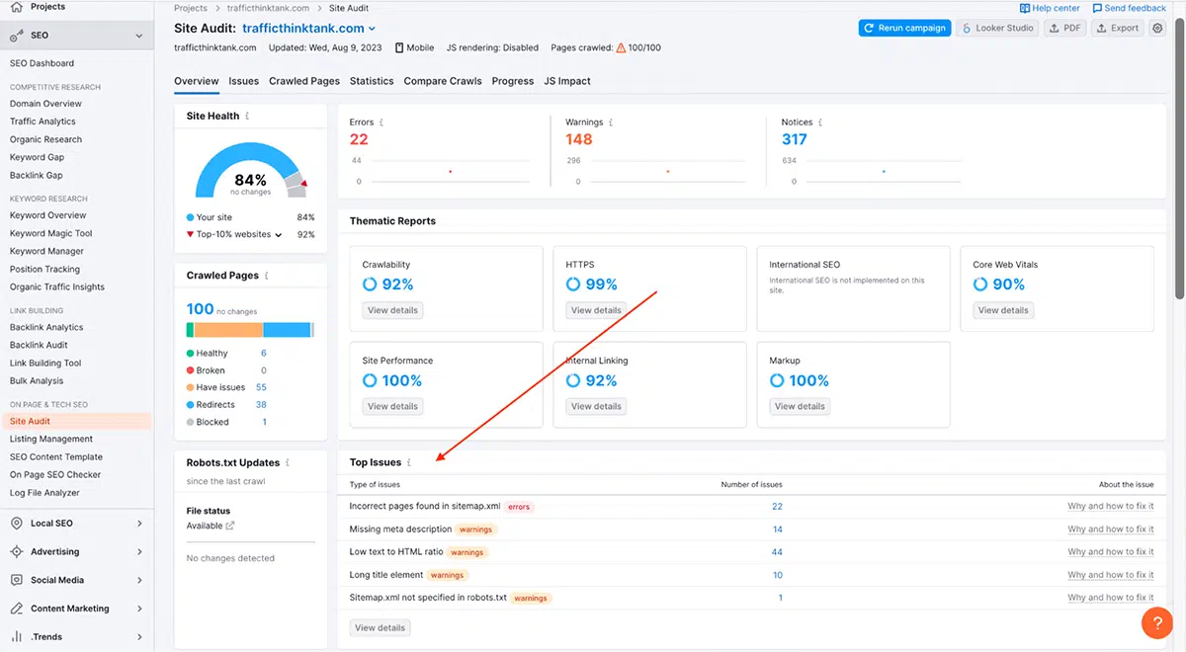The image size is (1186, 652).
Task: Open the settings gear icon
Action: [x=1158, y=29]
